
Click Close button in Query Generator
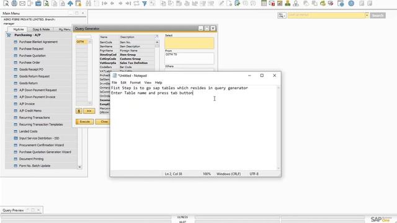(103, 121)
